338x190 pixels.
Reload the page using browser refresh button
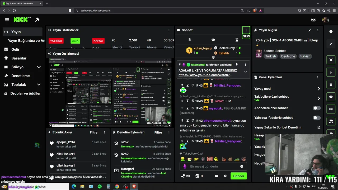point(14,11)
